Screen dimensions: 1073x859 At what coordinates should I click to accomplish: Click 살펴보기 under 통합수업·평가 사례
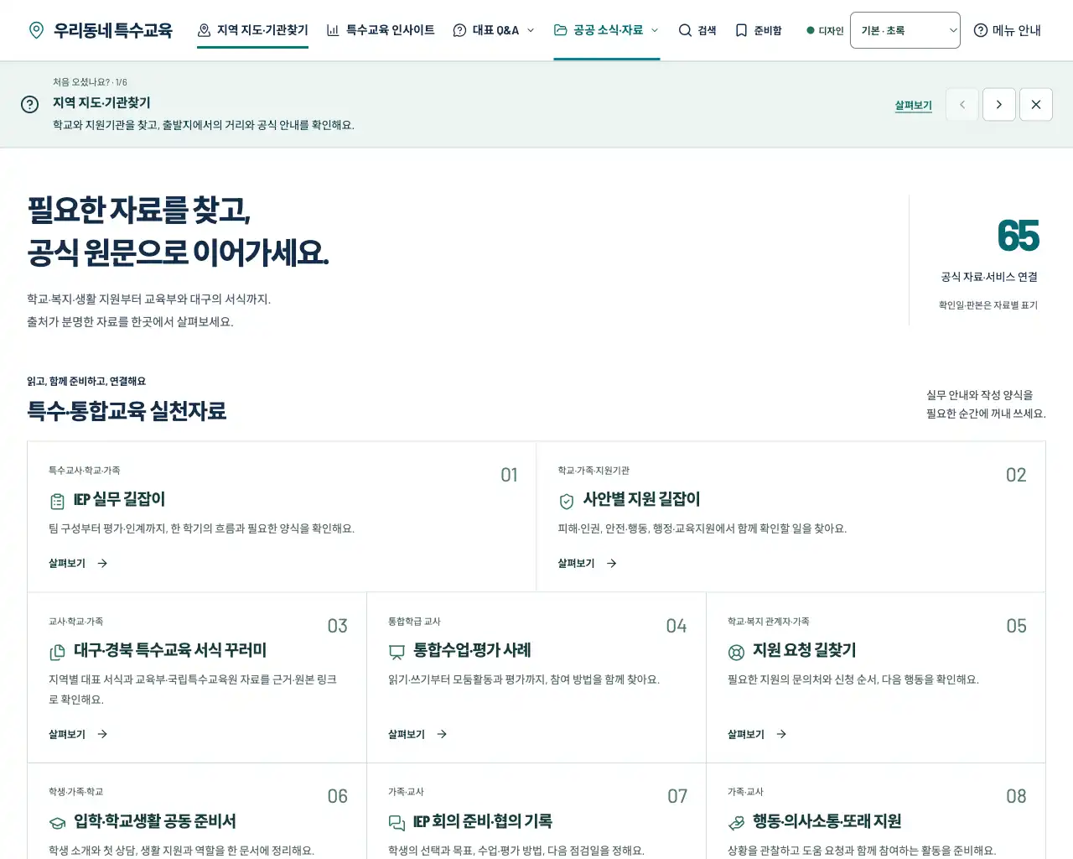pyautogui.click(x=417, y=734)
